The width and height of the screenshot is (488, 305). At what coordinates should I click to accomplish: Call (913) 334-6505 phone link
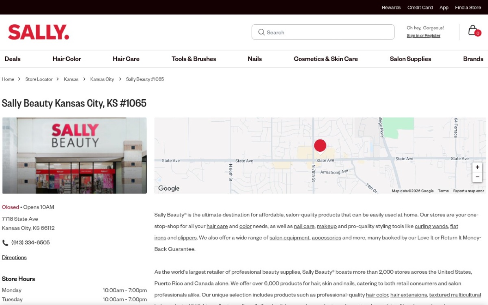tap(30, 242)
